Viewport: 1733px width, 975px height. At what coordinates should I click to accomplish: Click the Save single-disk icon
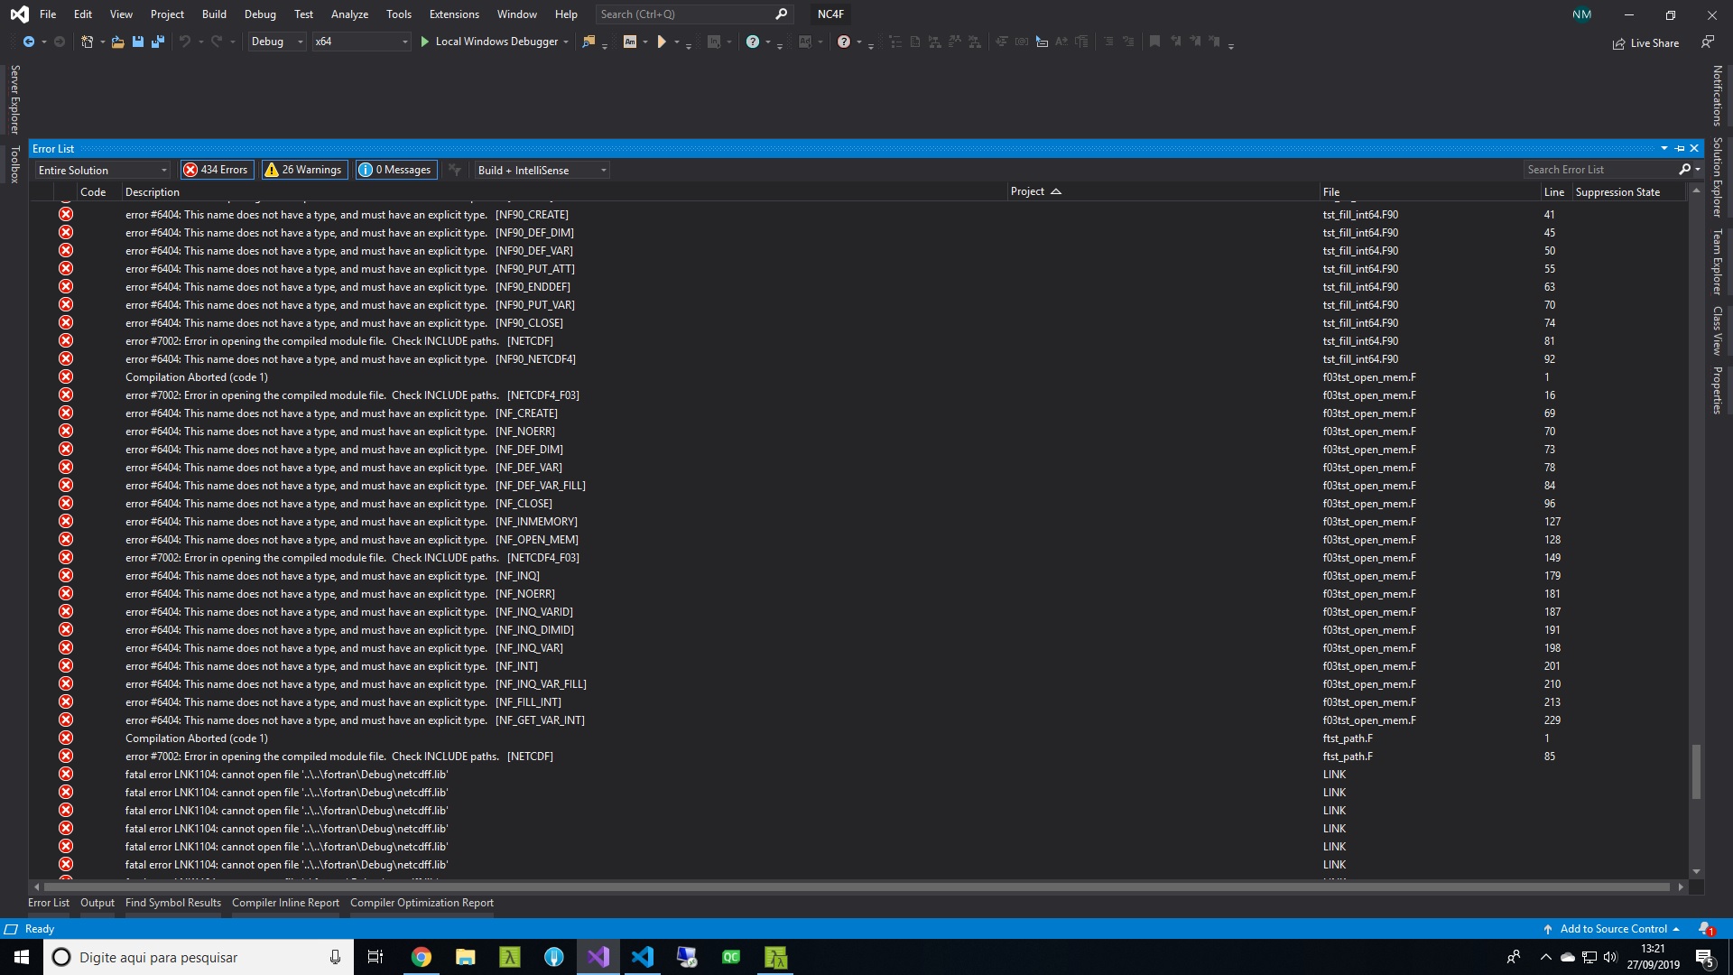coord(137,42)
